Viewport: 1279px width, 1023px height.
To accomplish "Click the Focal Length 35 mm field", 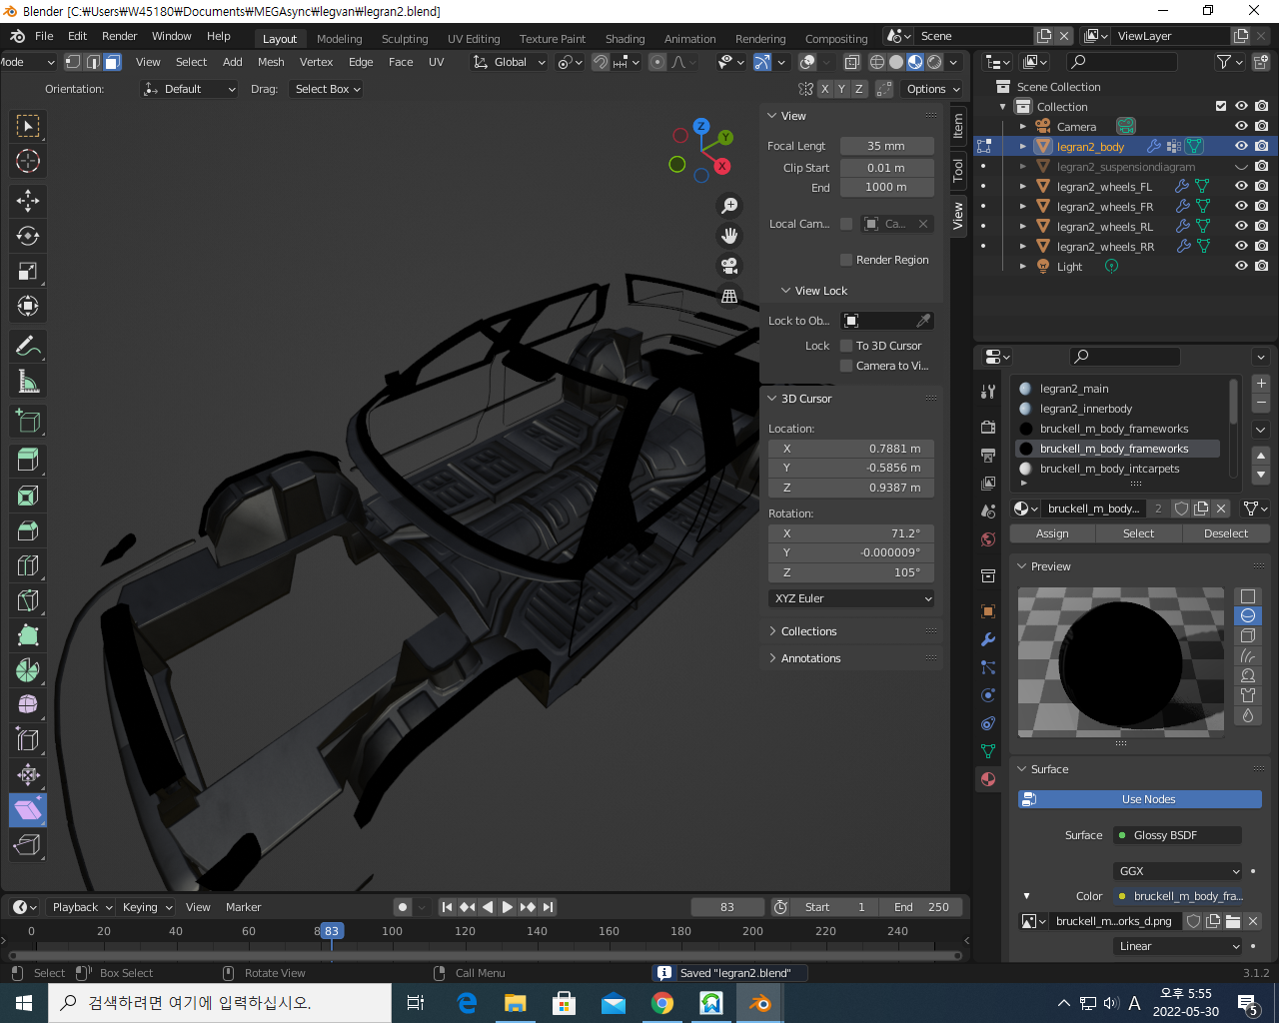I will coord(886,146).
